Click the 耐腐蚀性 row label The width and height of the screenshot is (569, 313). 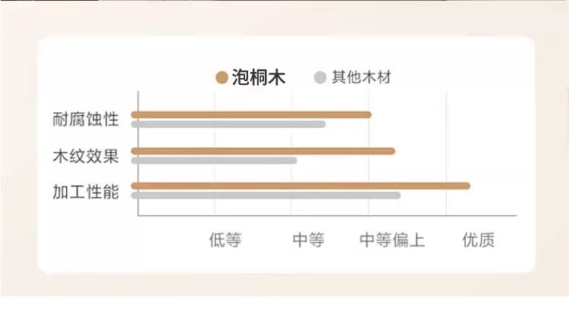tap(86, 119)
